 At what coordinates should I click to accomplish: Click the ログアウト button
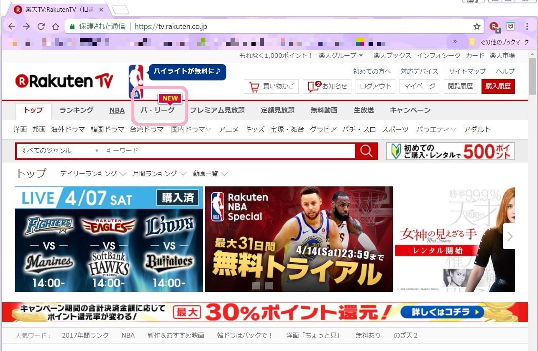376,86
